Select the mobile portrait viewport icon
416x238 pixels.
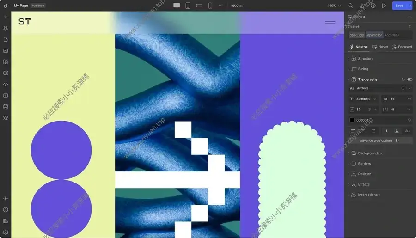click(x=210, y=6)
